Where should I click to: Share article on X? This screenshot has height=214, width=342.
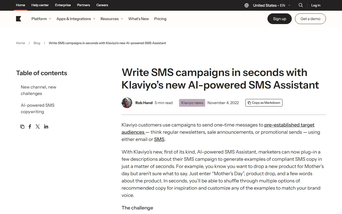tap(38, 127)
